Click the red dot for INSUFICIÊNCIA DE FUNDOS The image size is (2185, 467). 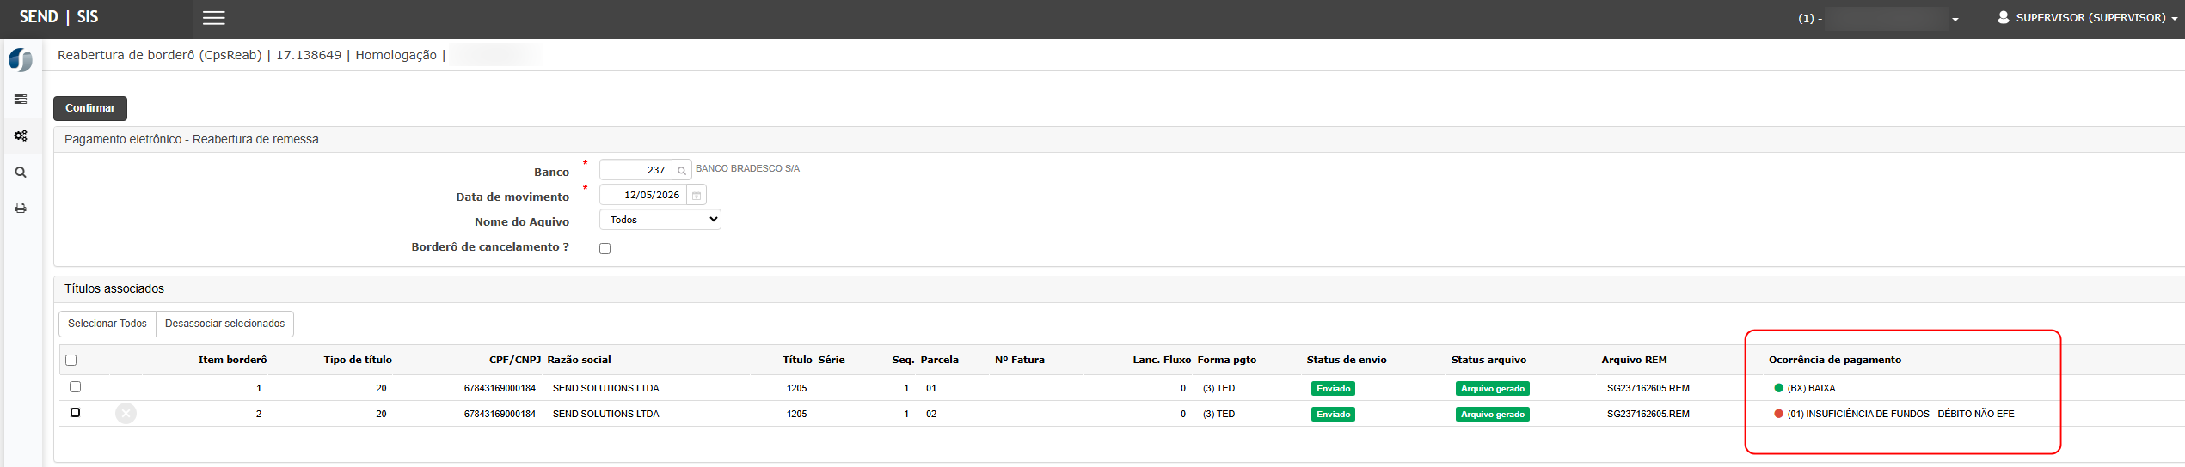point(1779,414)
